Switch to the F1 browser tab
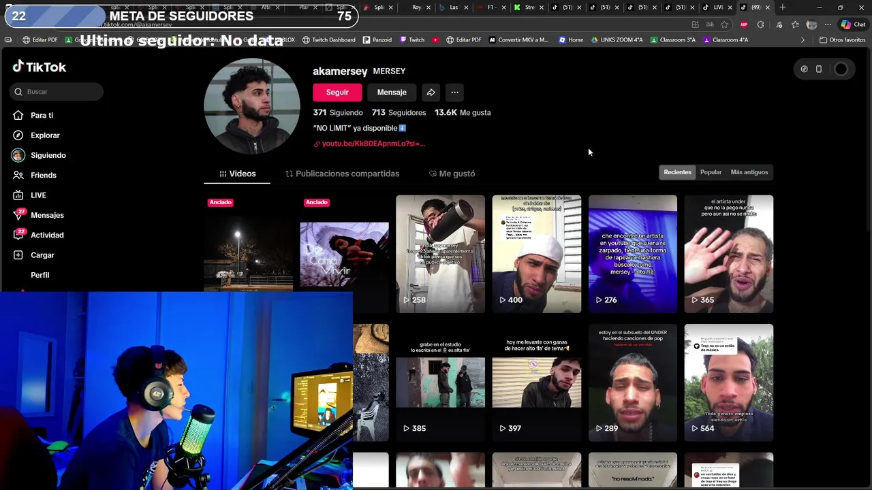This screenshot has width=872, height=490. (x=492, y=7)
